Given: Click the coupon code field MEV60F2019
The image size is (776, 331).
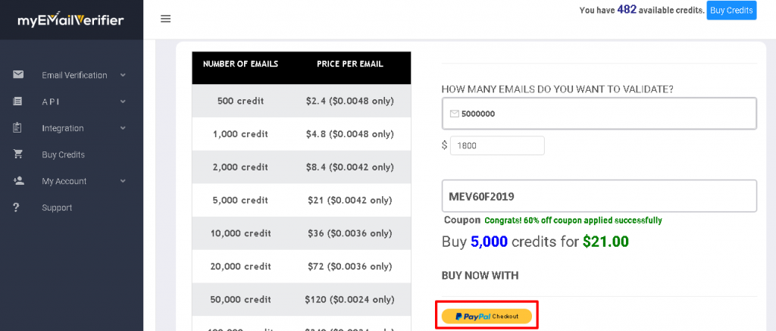Looking at the screenshot, I should click(x=599, y=196).
